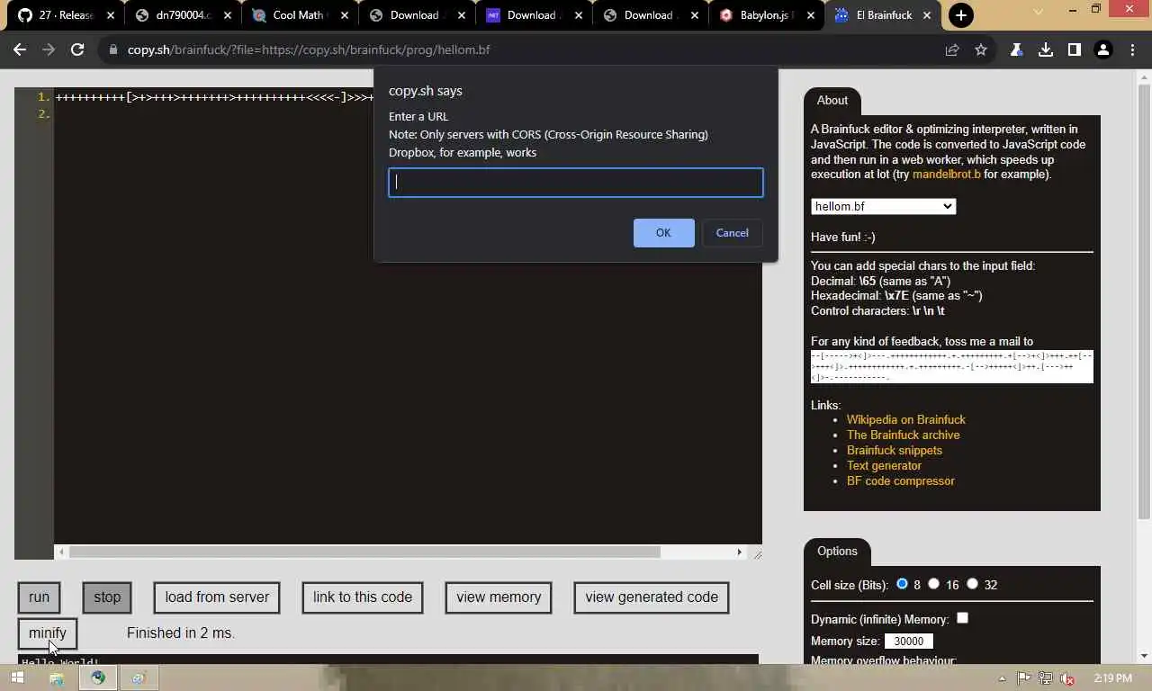Open the Chrome Labs flask icon
Screen dimensions: 1152x691
click(x=1017, y=50)
